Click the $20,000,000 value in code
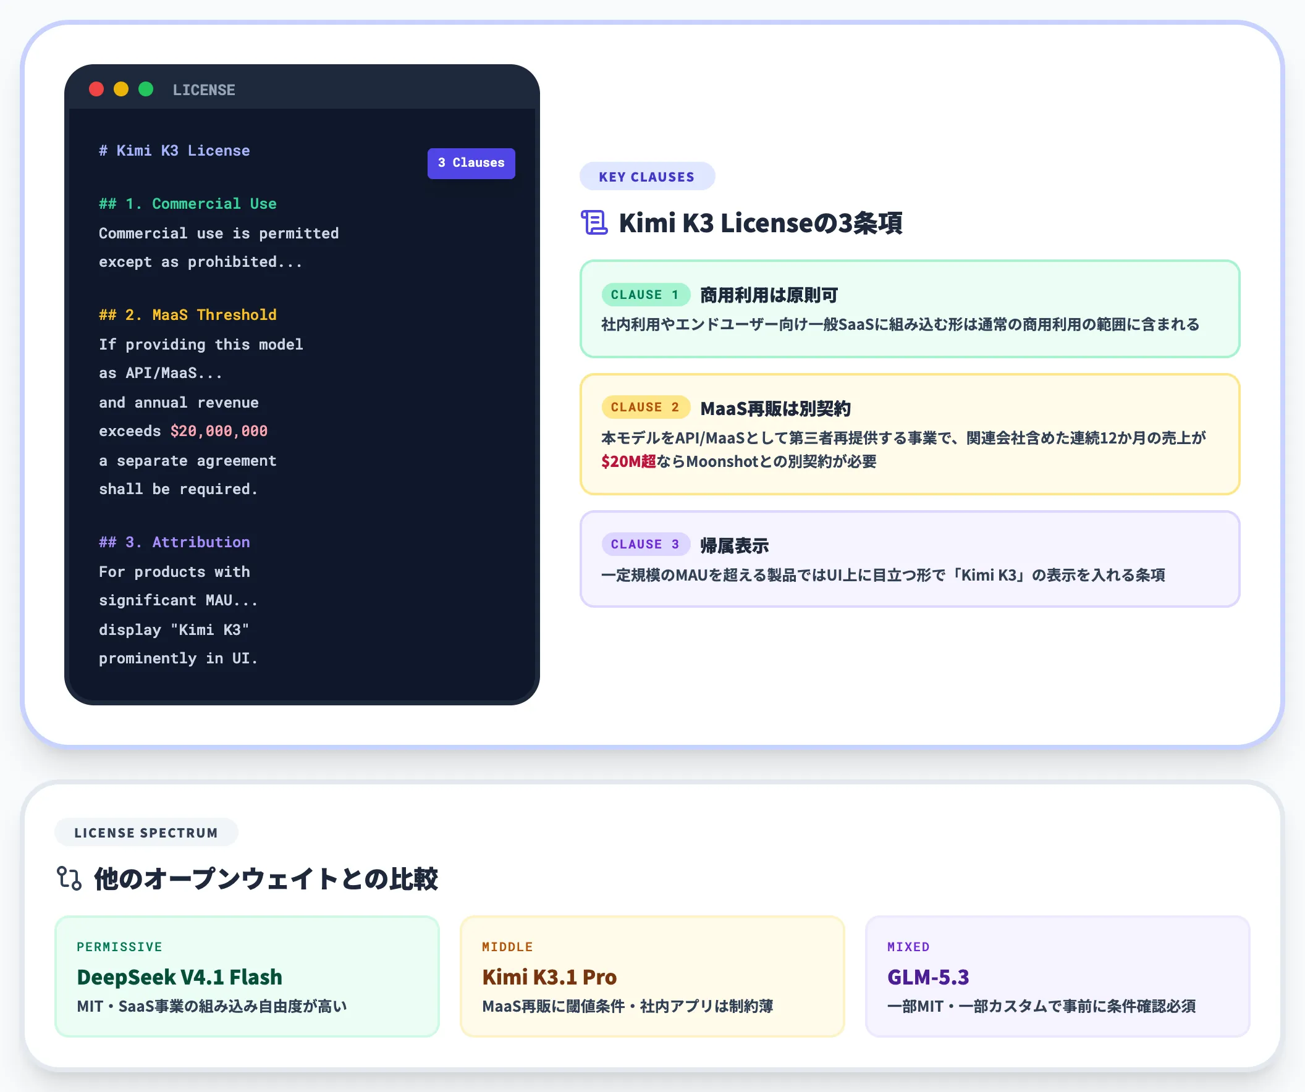Image resolution: width=1305 pixels, height=1092 pixels. click(219, 431)
